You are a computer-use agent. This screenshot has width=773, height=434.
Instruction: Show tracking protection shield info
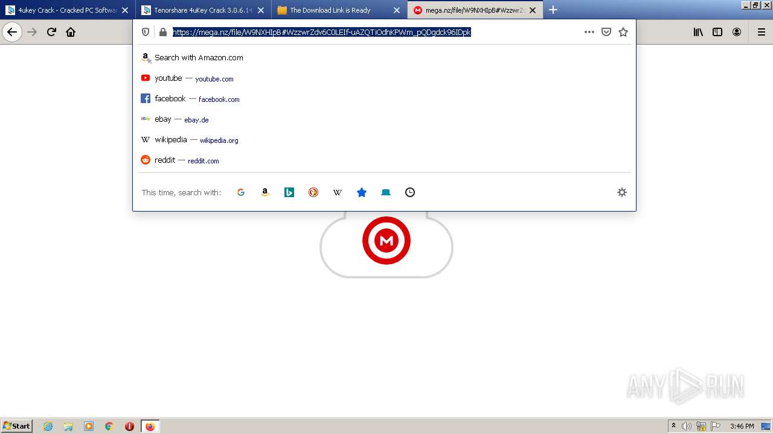146,32
